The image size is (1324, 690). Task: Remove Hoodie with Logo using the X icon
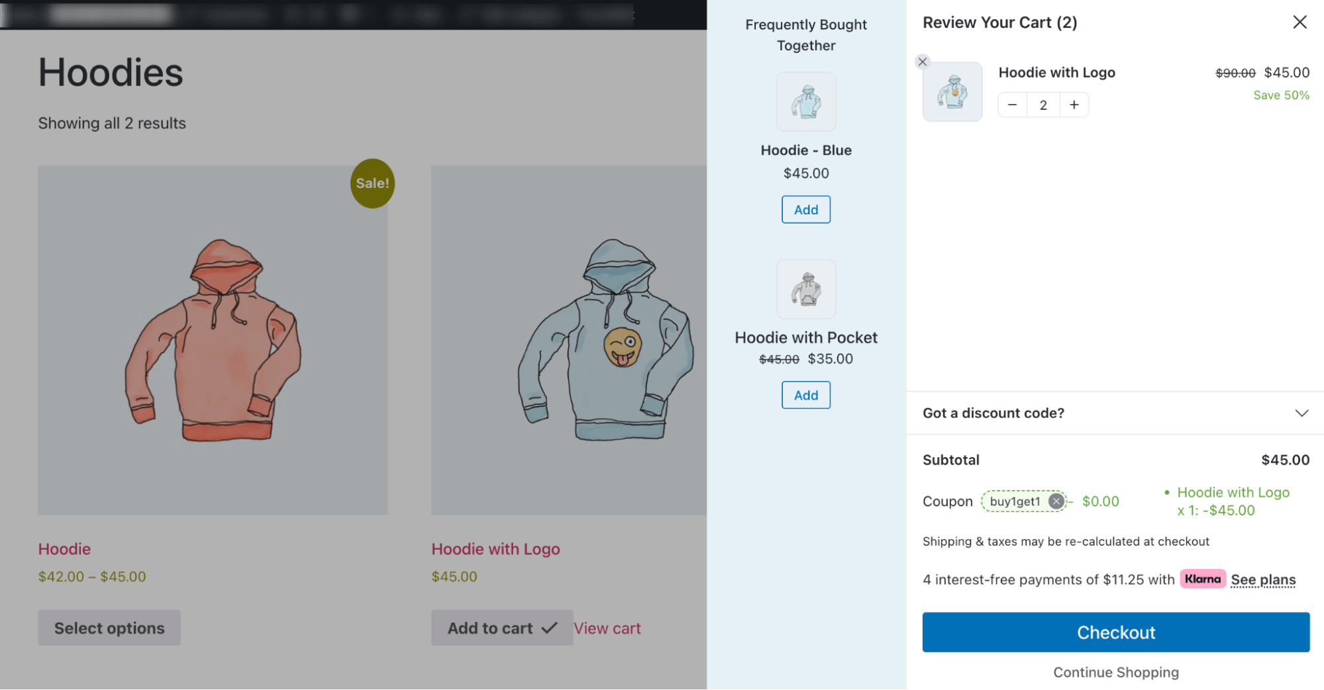point(922,62)
